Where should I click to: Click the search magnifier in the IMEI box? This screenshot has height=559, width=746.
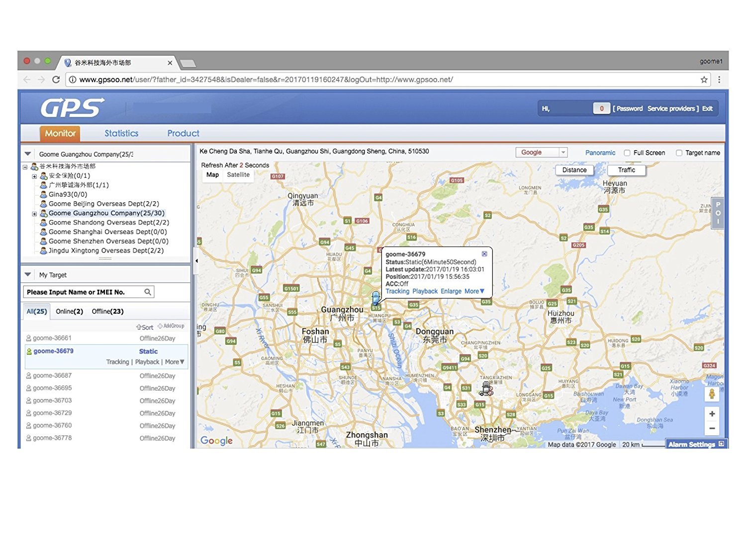click(148, 292)
